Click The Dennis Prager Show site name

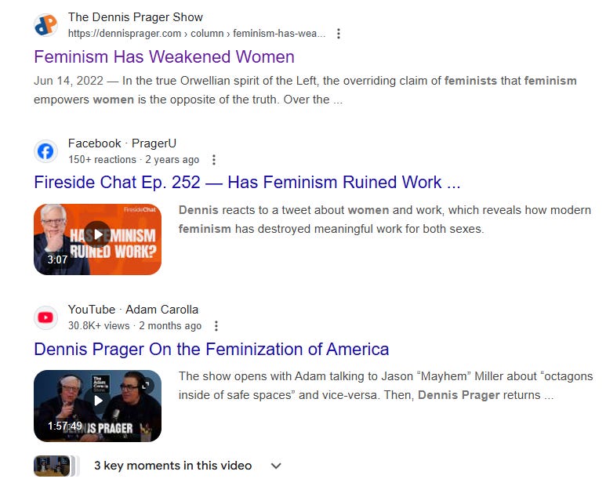point(136,17)
